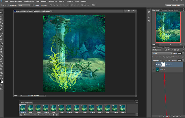Select the Pen tool
The height and width of the screenshot is (118, 185).
[1, 59]
